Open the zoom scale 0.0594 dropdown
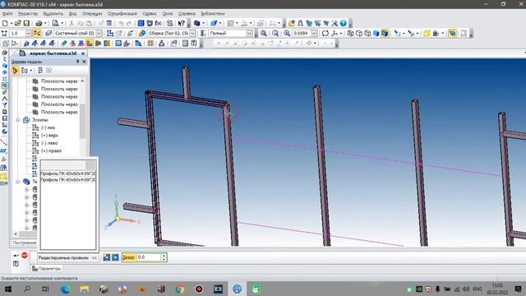 tap(314, 33)
